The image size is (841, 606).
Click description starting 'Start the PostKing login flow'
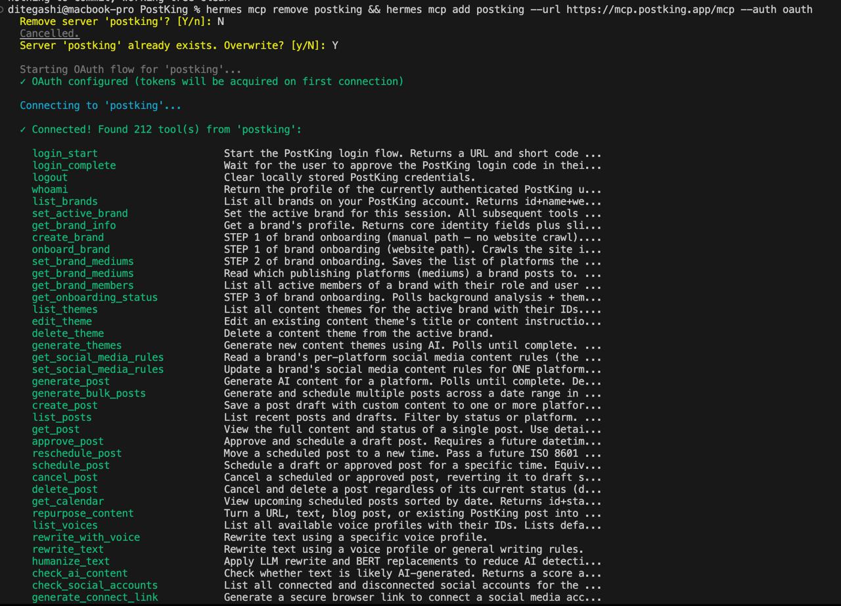click(413, 154)
